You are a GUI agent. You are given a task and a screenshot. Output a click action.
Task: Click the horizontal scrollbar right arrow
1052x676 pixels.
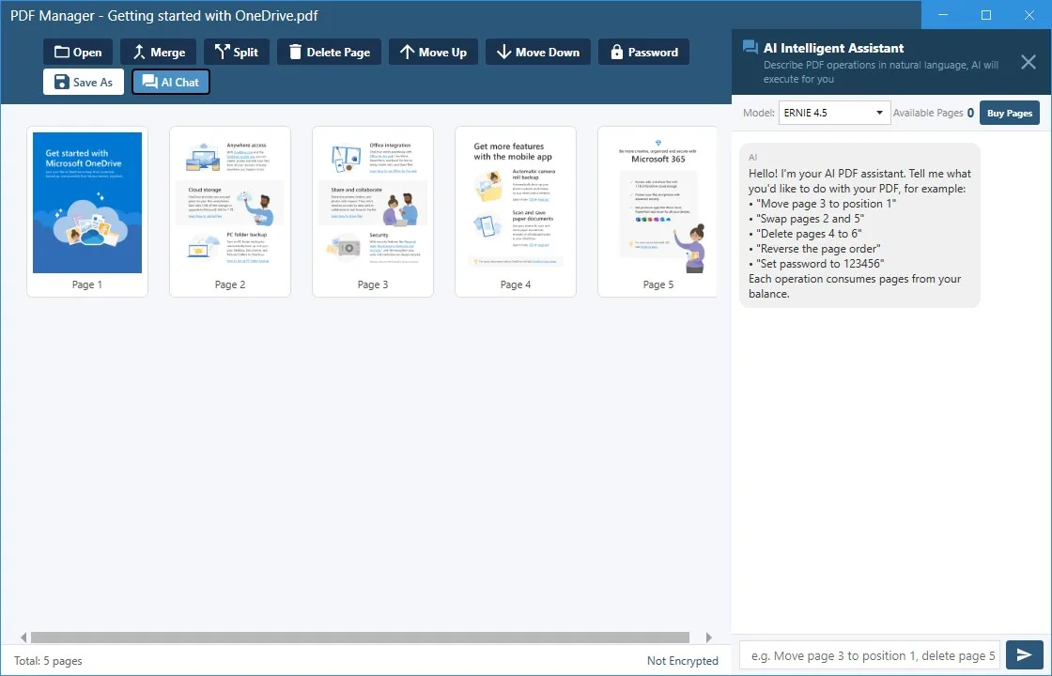[708, 638]
